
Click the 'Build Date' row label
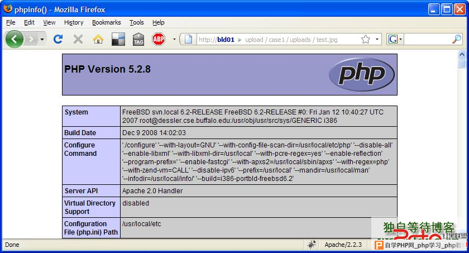point(80,133)
